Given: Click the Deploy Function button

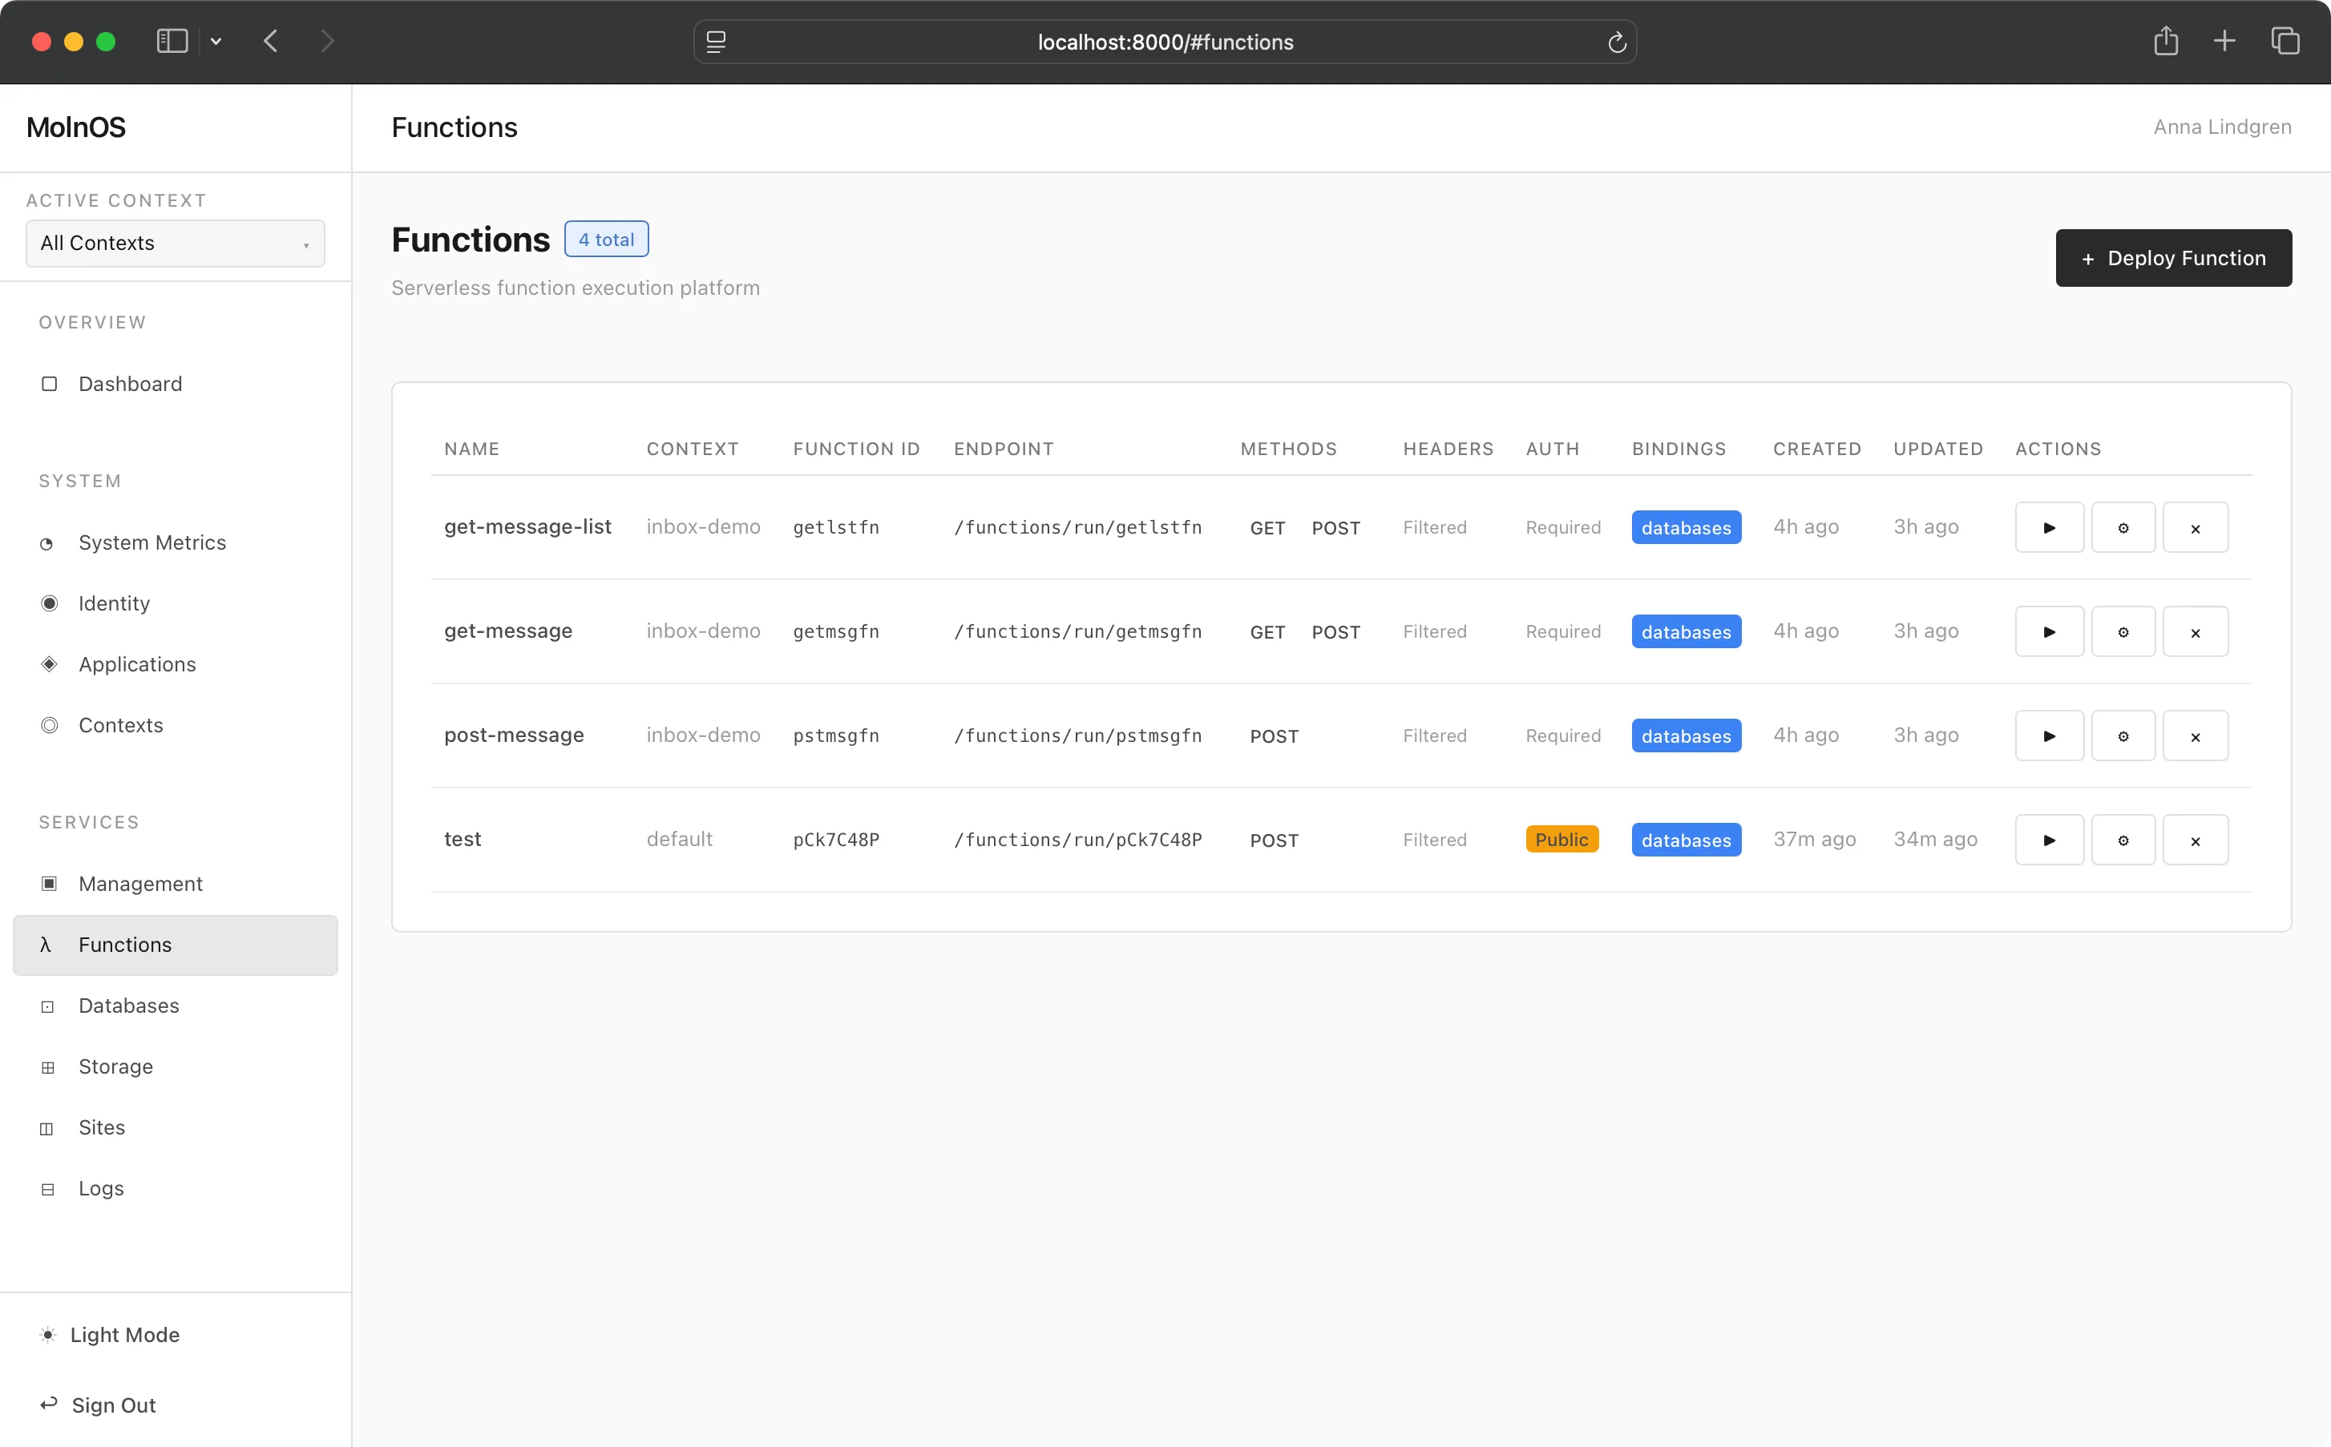Looking at the screenshot, I should (2174, 257).
